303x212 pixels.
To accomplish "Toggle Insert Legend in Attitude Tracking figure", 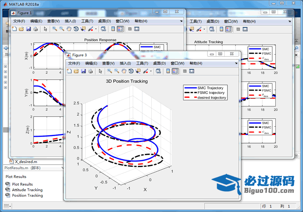I will (228, 29).
